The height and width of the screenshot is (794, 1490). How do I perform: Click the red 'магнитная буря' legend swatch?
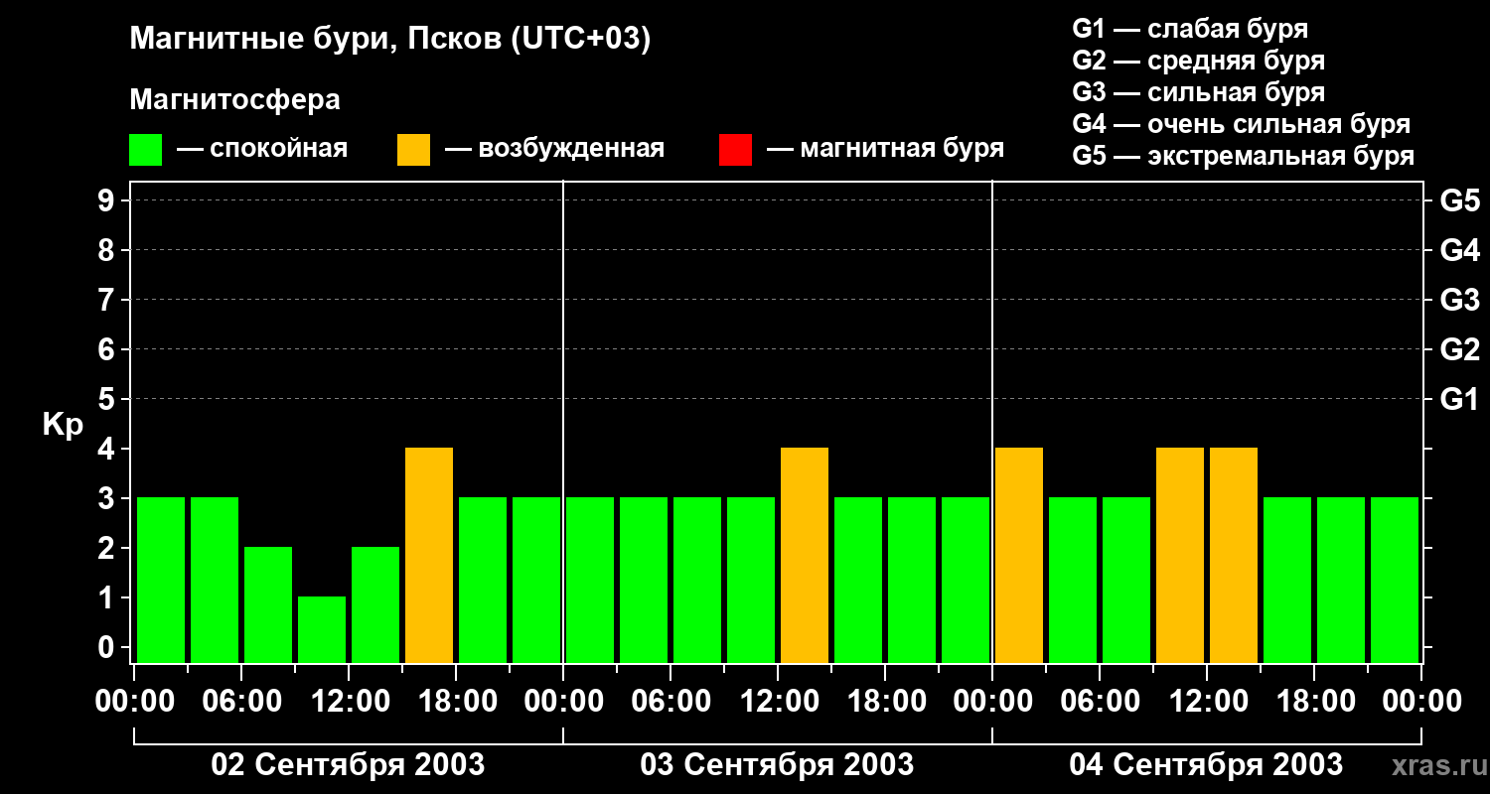735,150
